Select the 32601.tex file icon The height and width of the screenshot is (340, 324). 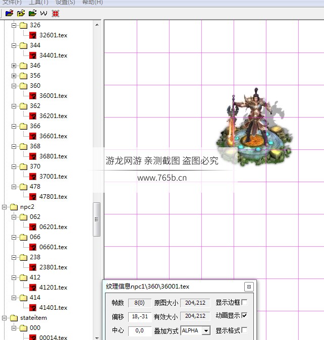pyautogui.click(x=33, y=35)
